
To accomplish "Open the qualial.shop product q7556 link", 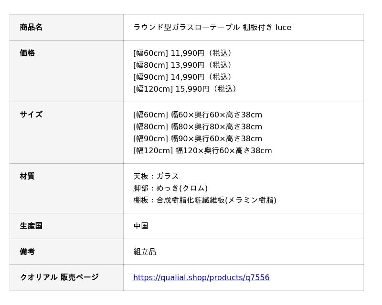I will pyautogui.click(x=202, y=277).
